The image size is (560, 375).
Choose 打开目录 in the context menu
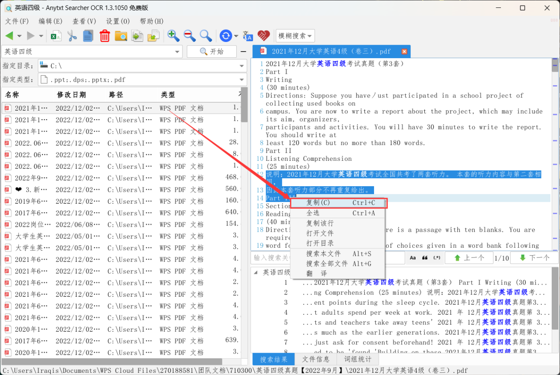[338, 243]
